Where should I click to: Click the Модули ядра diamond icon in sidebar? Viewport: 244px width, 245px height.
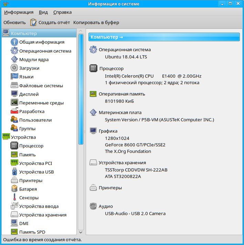point(14,59)
